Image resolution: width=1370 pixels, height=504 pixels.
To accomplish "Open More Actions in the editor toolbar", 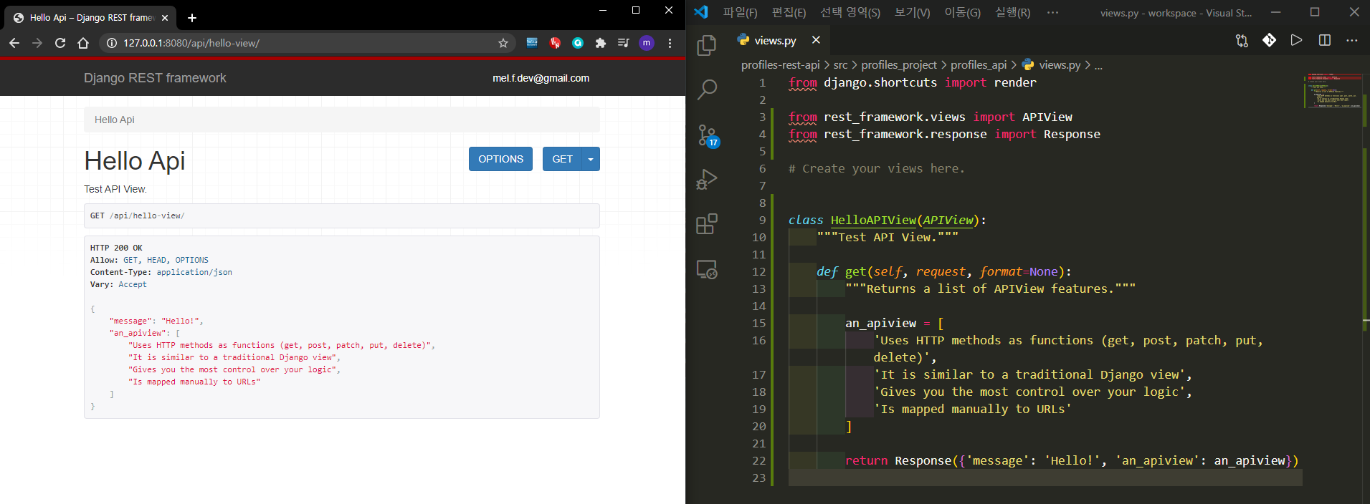I will point(1351,40).
